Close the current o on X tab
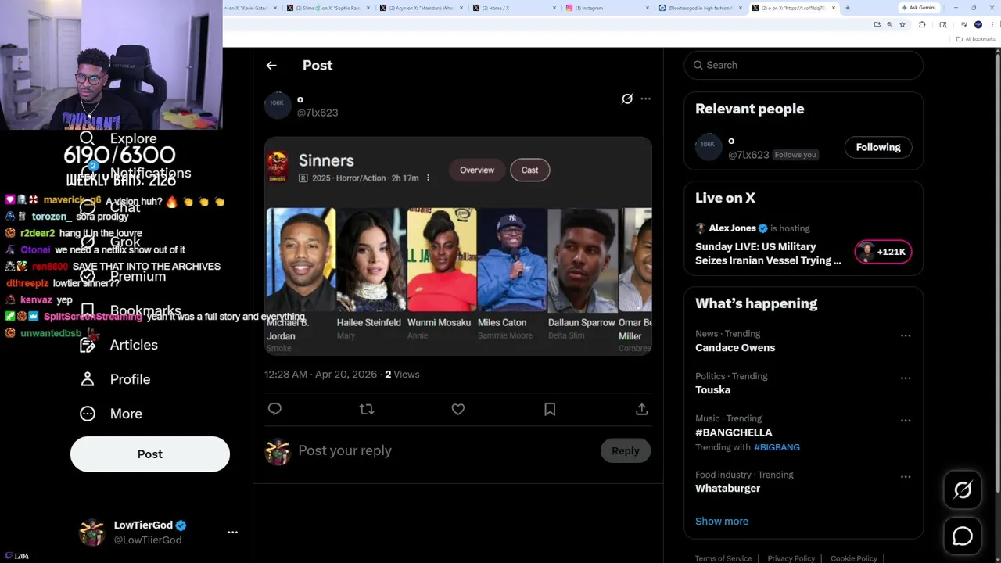 (x=834, y=8)
